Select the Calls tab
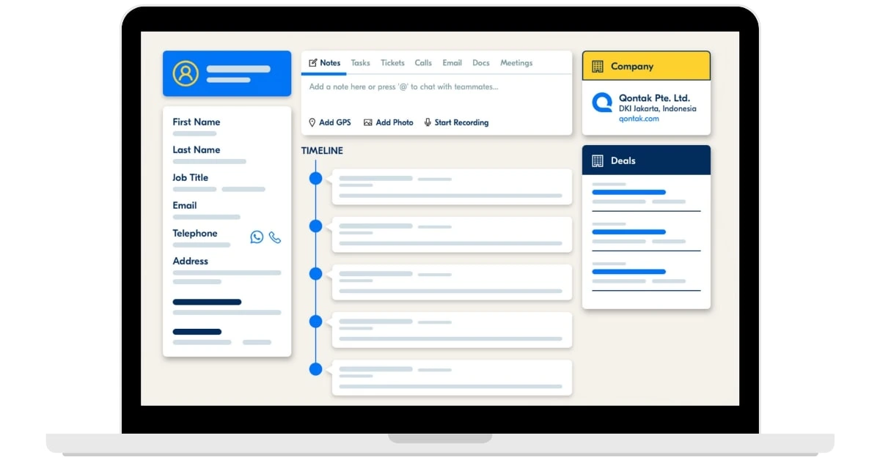This screenshot has height=460, width=880. pos(423,63)
